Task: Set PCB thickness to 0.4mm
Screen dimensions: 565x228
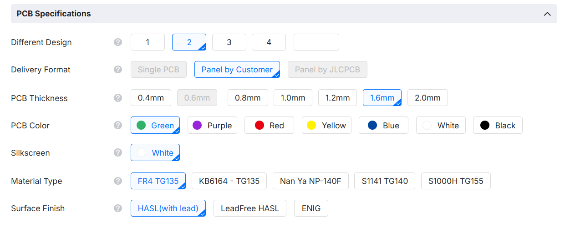Action: point(151,98)
